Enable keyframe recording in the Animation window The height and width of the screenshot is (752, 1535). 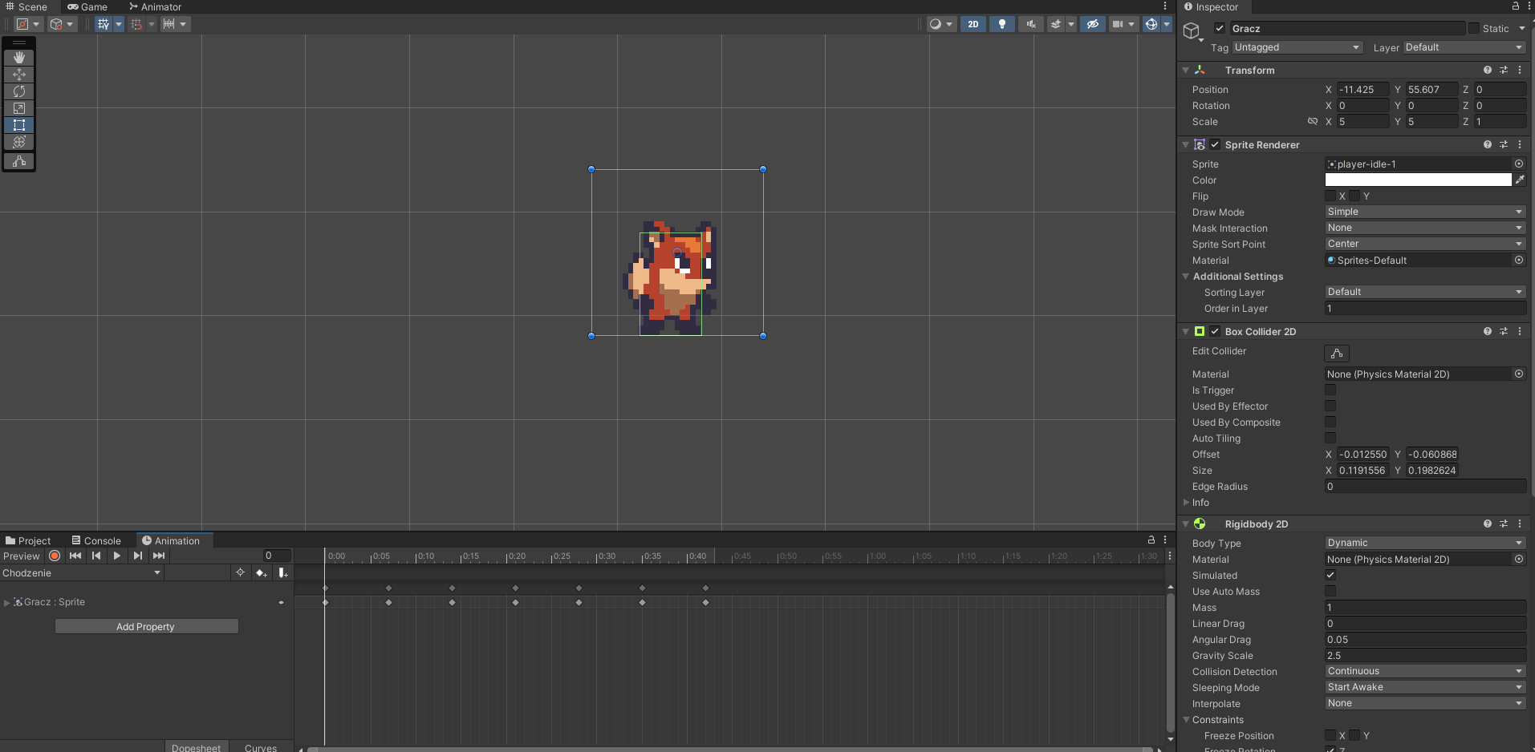tap(54, 556)
